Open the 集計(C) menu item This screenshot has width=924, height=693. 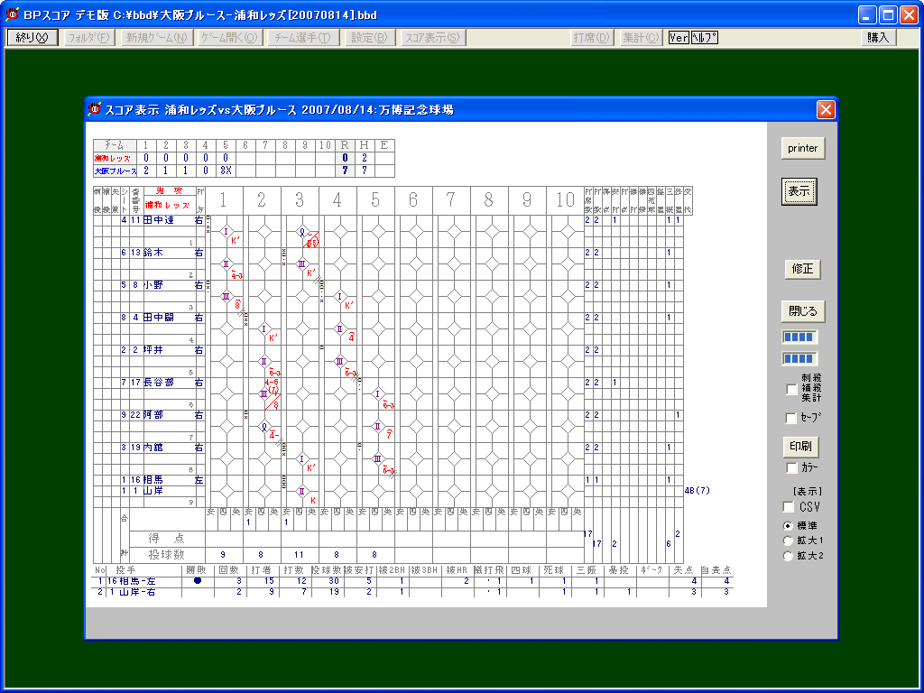tap(642, 38)
